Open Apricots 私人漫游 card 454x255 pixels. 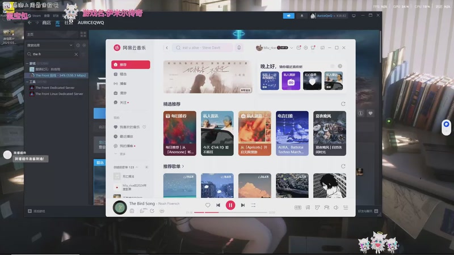pyautogui.click(x=255, y=133)
